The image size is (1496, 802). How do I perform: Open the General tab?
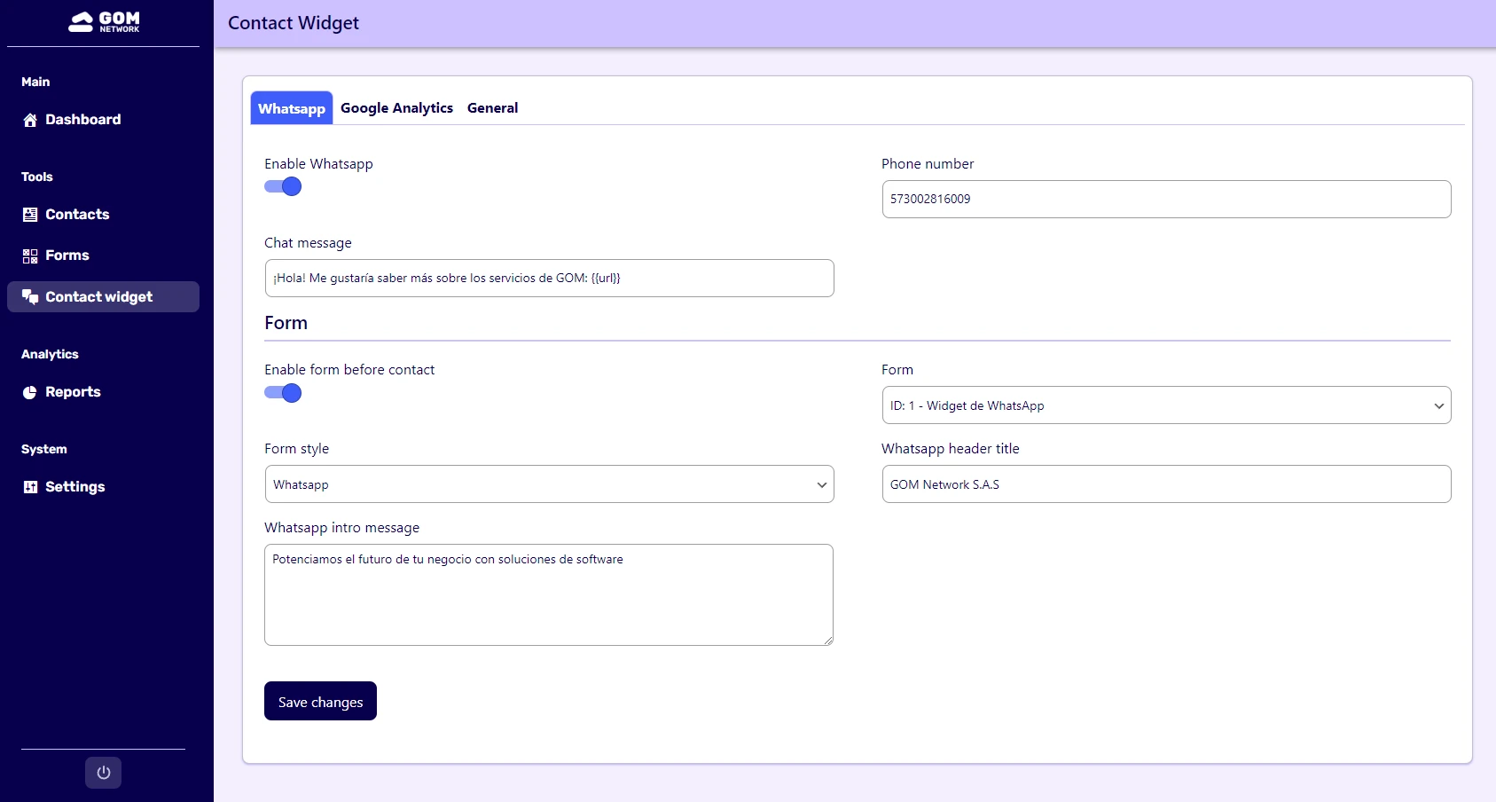(493, 107)
